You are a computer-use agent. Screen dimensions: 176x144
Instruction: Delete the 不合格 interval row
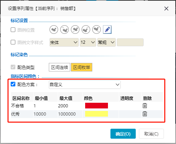(145, 106)
